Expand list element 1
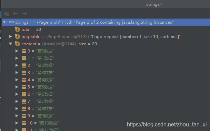Image resolution: width=210 pixels, height=131 pixels. (17, 58)
